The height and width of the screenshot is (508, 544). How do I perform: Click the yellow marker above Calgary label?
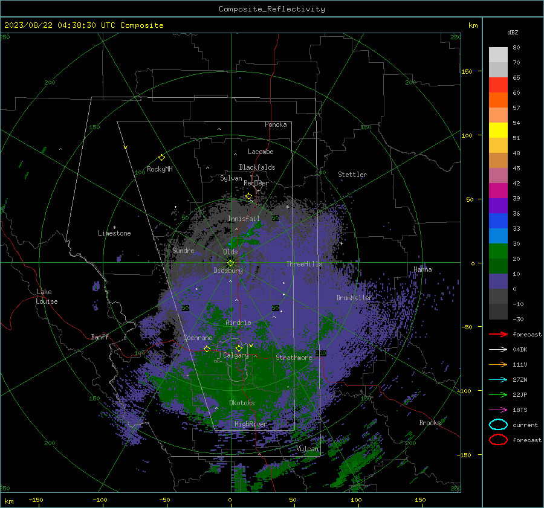point(239,348)
